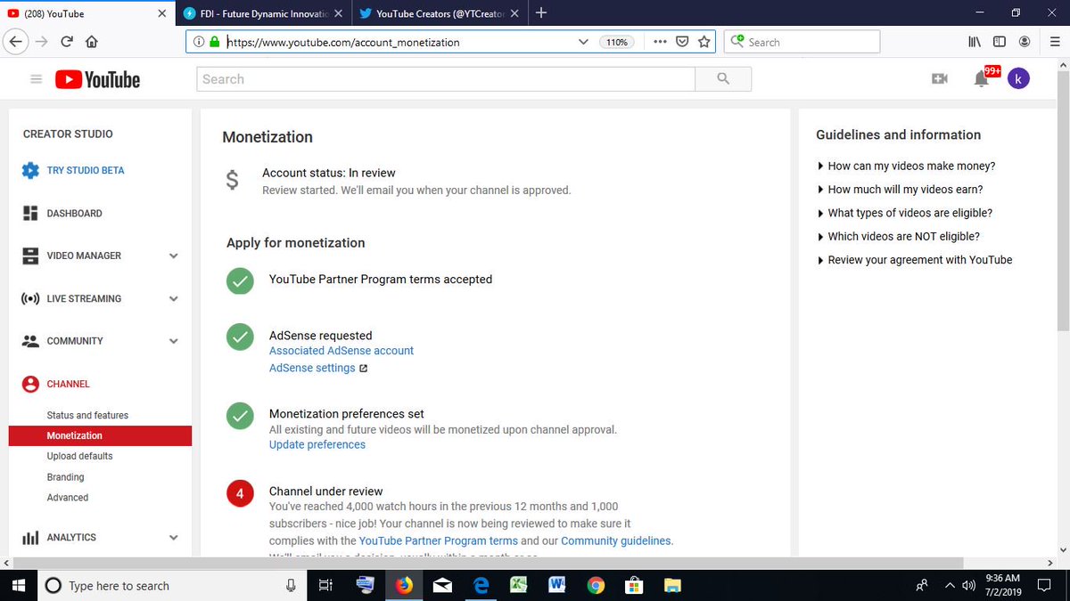
Task: Open Excel from the Windows taskbar
Action: pyautogui.click(x=519, y=585)
